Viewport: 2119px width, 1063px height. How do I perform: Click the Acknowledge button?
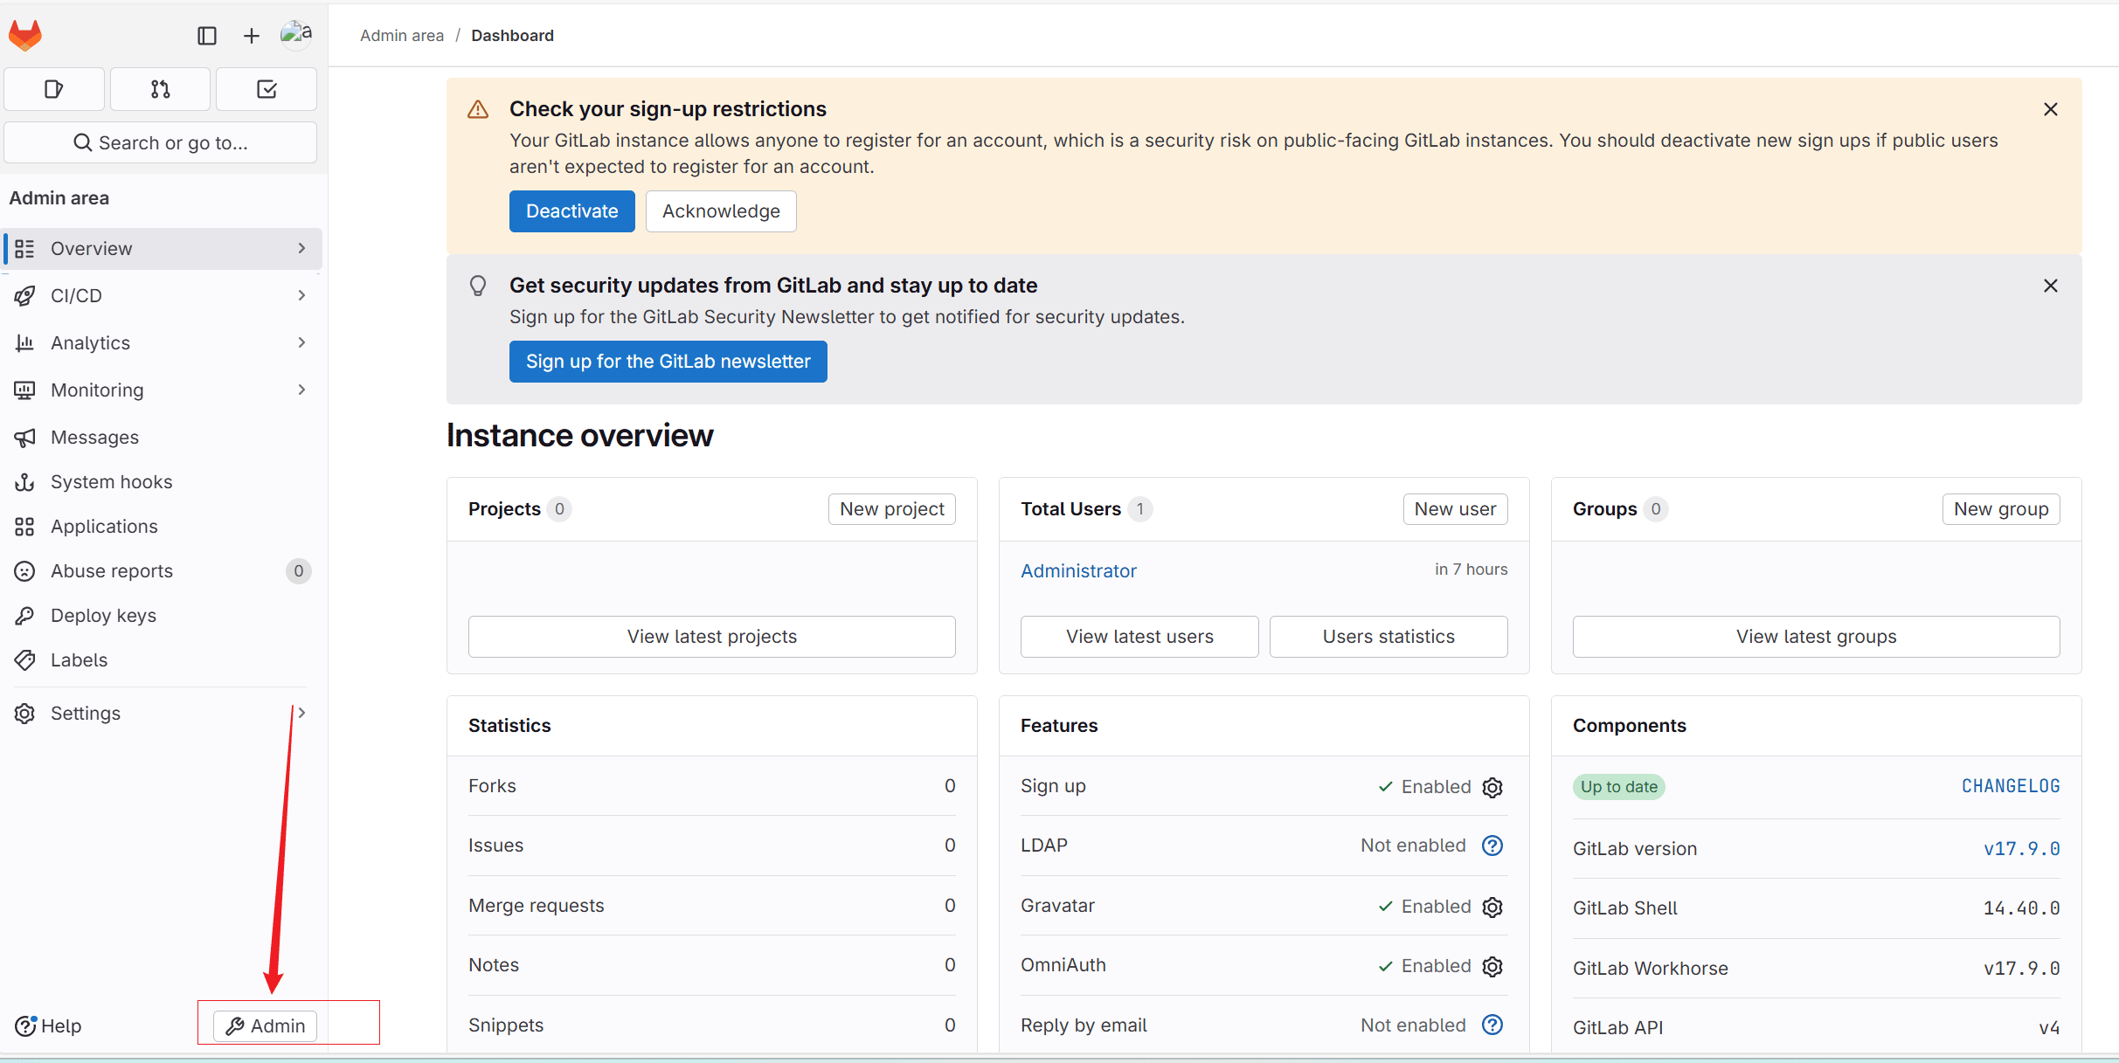click(721, 211)
